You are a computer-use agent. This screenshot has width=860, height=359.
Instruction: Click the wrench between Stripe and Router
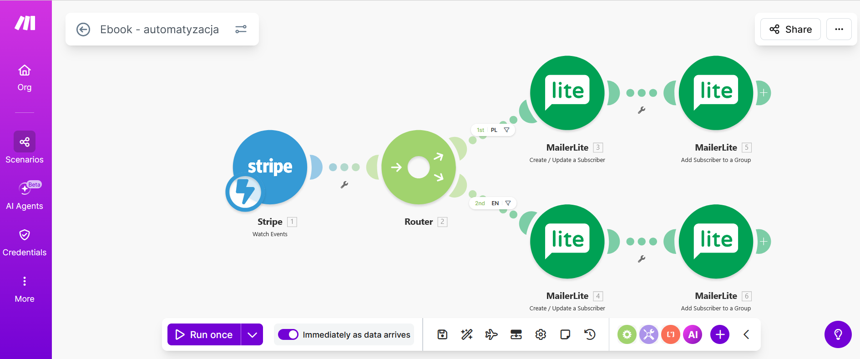[344, 184]
